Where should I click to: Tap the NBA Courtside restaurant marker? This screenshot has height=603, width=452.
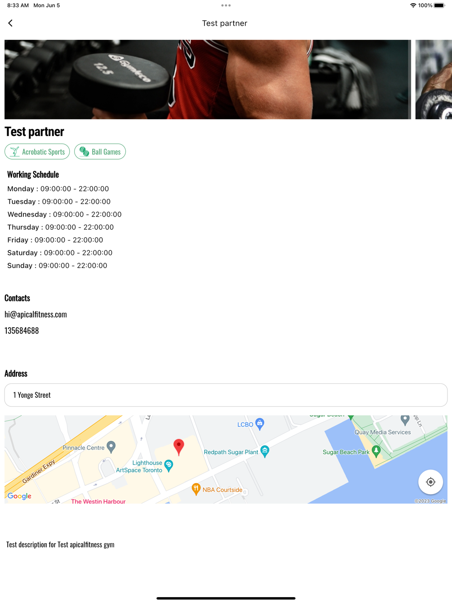point(196,489)
